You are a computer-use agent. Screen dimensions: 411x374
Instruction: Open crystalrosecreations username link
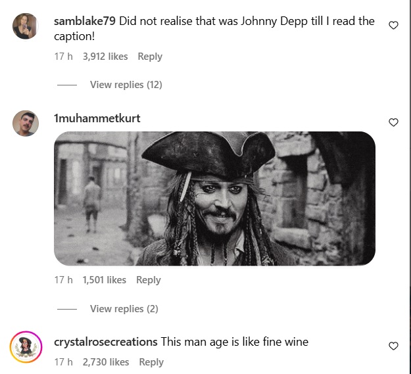106,342
